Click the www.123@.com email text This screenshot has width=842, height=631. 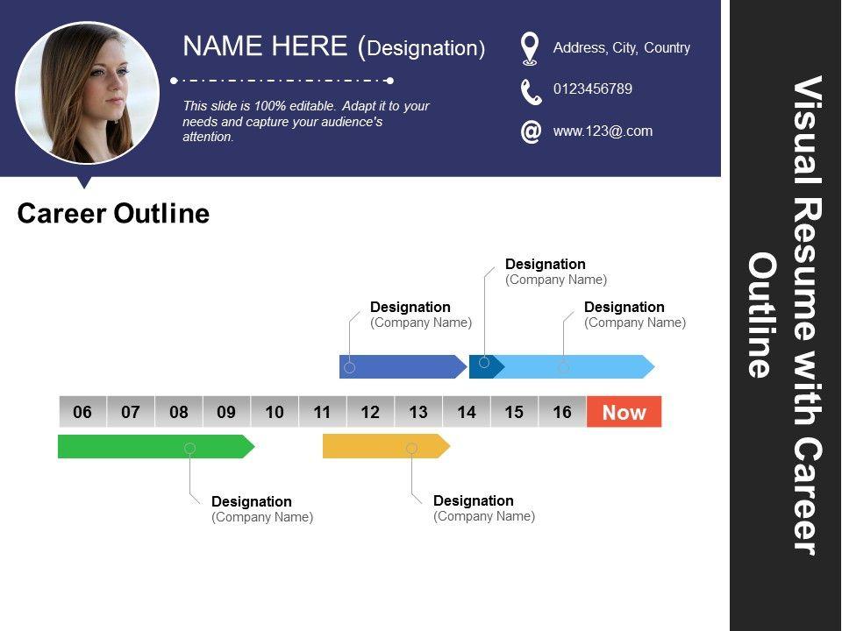pos(603,131)
